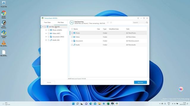Expand the Photo tree node

tap(46, 30)
